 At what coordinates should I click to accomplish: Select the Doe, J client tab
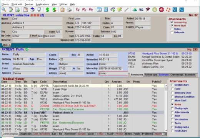7,45
